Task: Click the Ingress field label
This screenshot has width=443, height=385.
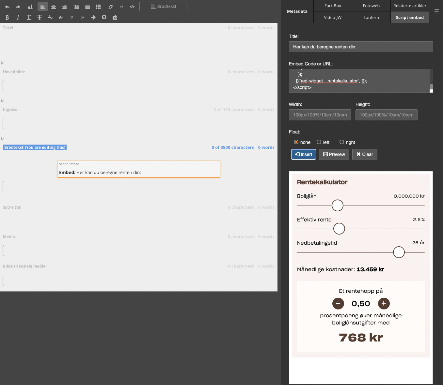Action: tap(10, 110)
